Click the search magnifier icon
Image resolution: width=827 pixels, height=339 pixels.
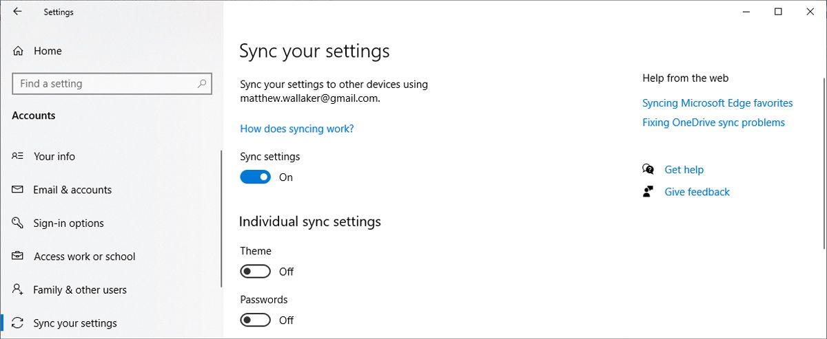(202, 84)
